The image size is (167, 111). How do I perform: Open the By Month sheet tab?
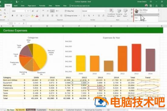pos(20,110)
